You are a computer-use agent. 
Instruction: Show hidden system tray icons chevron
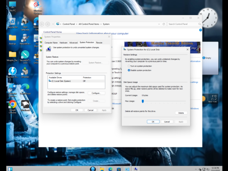(196, 169)
